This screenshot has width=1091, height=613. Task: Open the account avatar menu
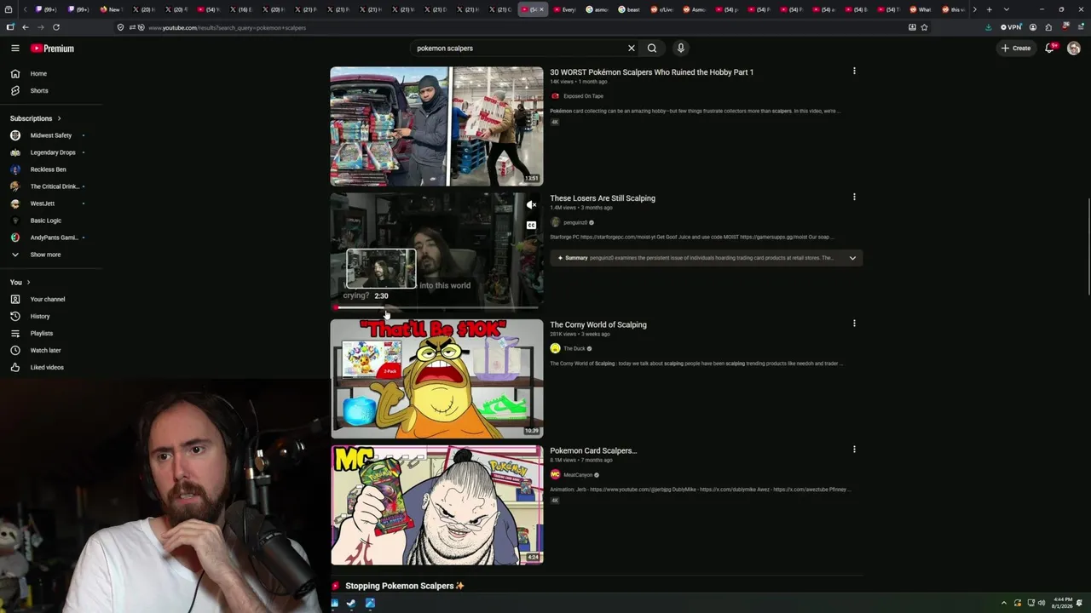1074,49
